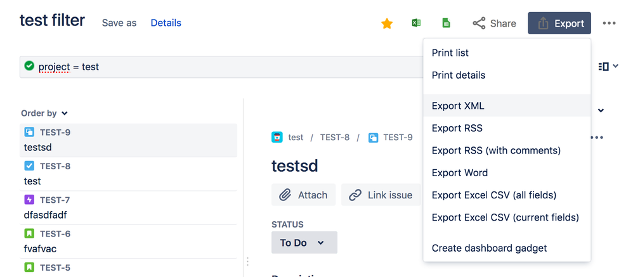This screenshot has width=633, height=277.
Task: Click the TEST-6 story icon in list
Action: [x=29, y=233]
